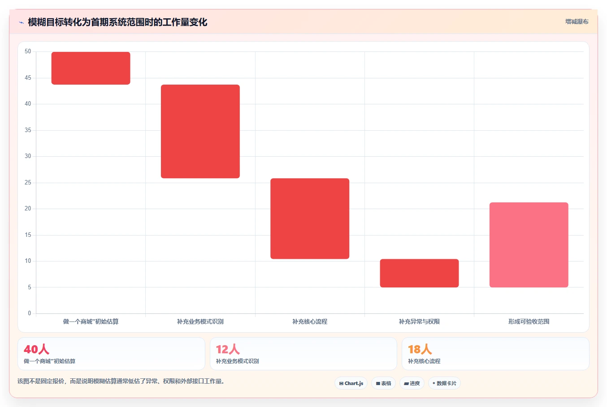Click the 增减瀑布 label in the header
Image resolution: width=607 pixels, height=407 pixels.
pyautogui.click(x=577, y=21)
